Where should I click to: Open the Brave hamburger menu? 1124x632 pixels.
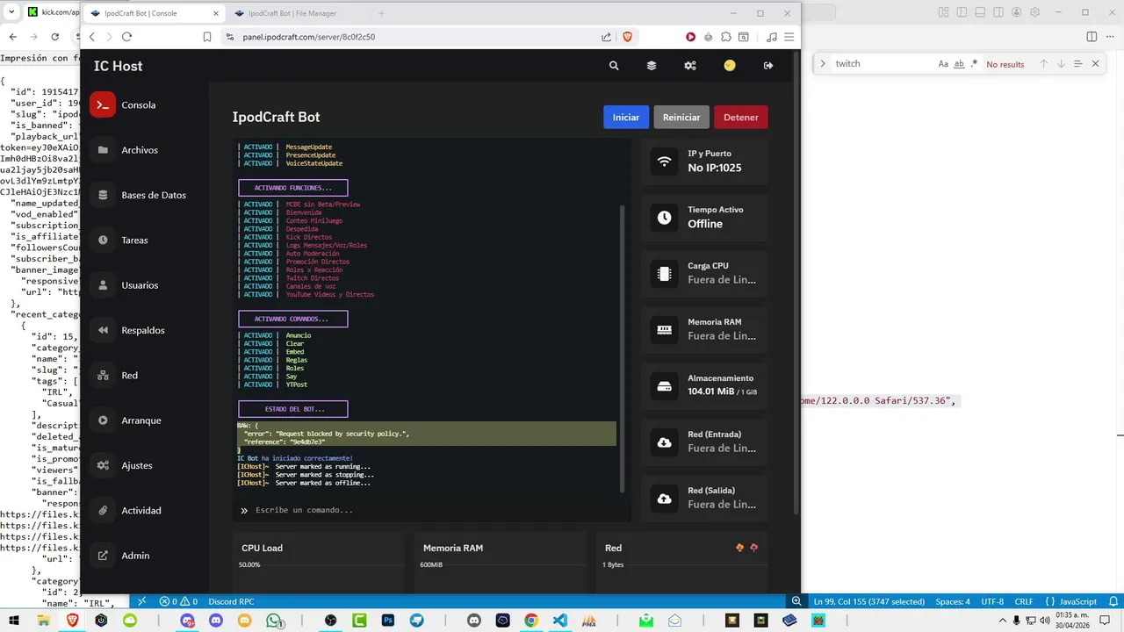coord(789,37)
